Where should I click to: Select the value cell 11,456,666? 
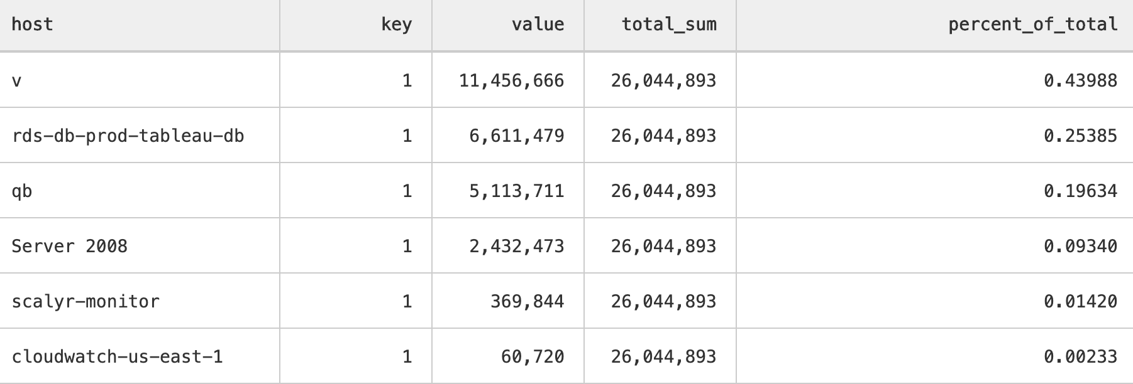[x=511, y=80]
